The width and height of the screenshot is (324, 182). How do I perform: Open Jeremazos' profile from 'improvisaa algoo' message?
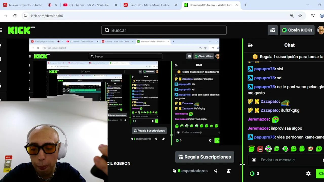pos(258,128)
